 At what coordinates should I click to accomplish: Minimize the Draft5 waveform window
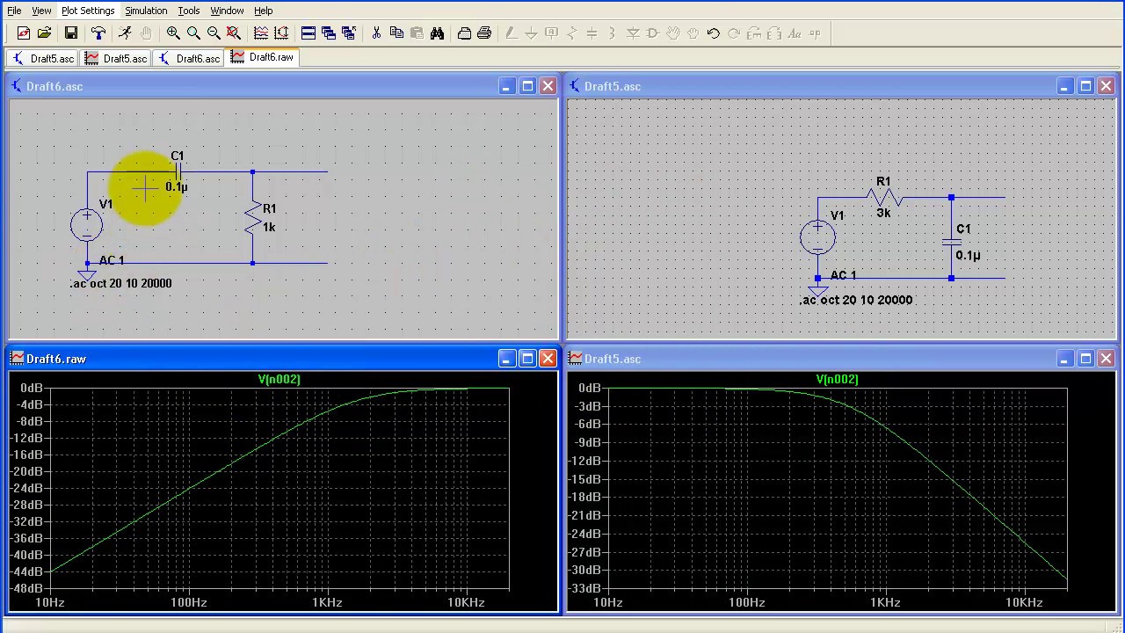pyautogui.click(x=1064, y=358)
